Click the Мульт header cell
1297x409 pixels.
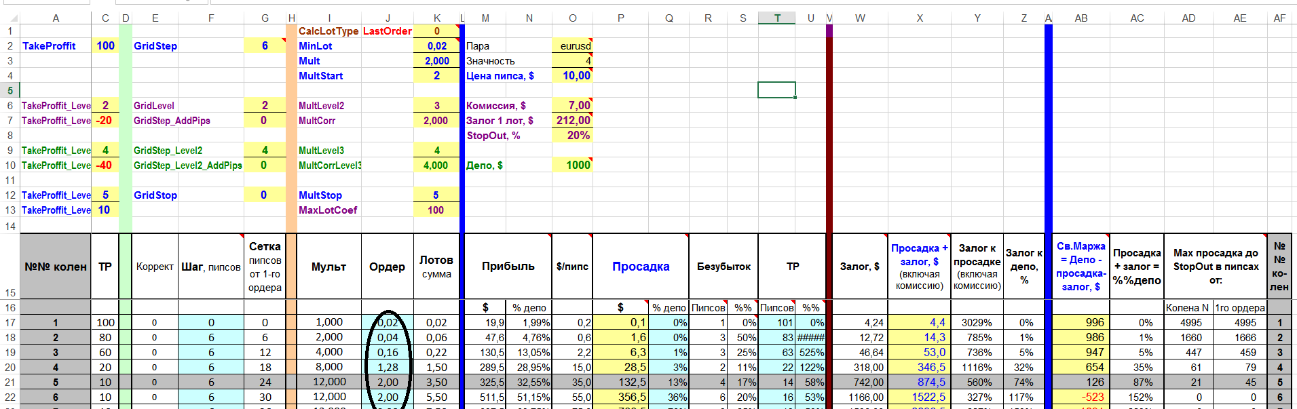(329, 267)
